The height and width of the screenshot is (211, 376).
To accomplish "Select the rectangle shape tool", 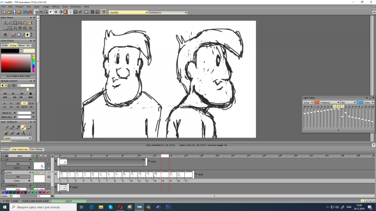I will click(15, 23).
